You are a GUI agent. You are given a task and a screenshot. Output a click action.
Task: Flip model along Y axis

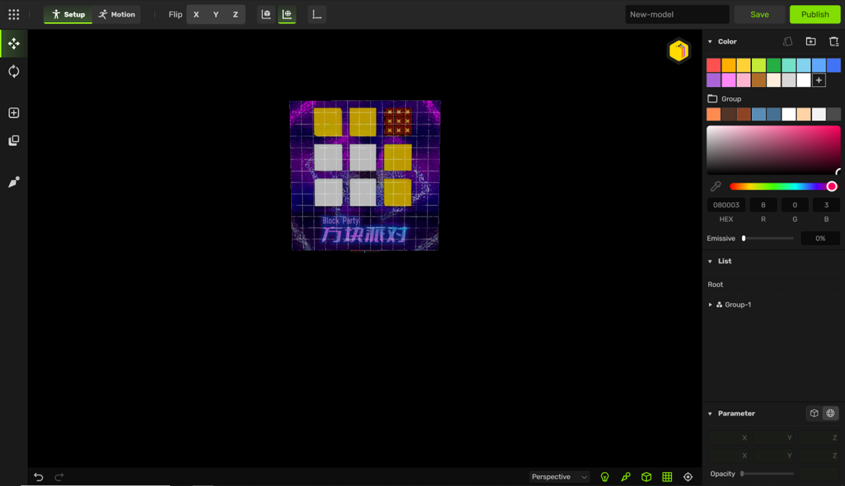216,15
